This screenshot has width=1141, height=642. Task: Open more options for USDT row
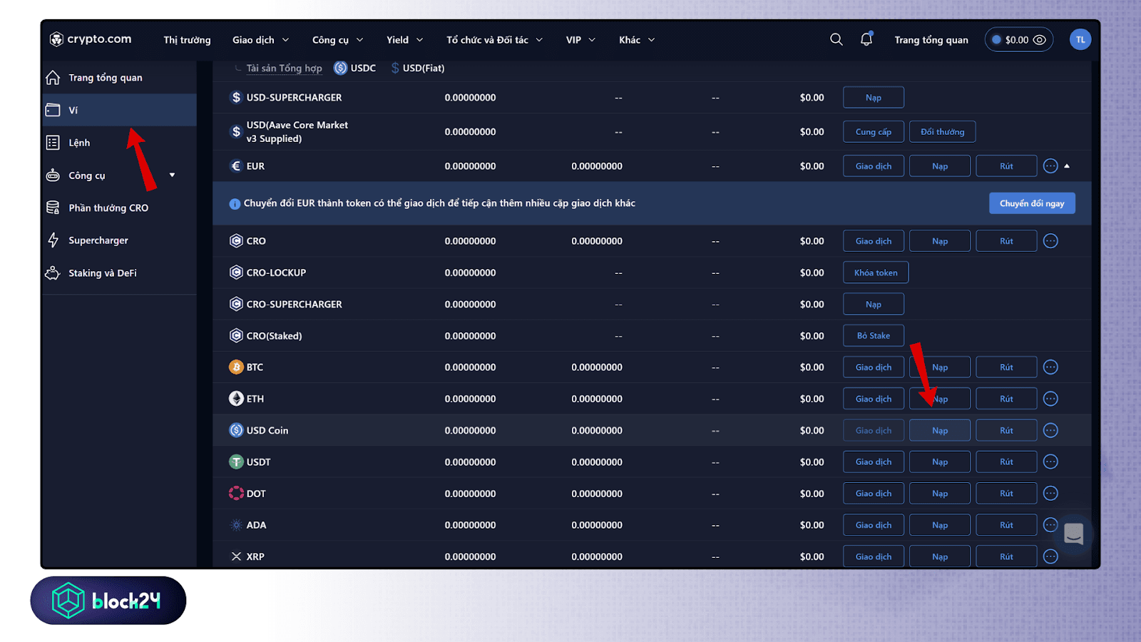point(1050,462)
